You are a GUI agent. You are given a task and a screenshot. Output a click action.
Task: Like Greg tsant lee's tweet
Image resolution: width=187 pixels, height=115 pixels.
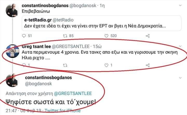coord(106,65)
